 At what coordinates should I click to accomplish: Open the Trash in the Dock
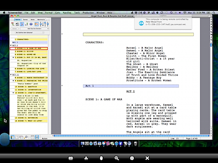pos(135,144)
